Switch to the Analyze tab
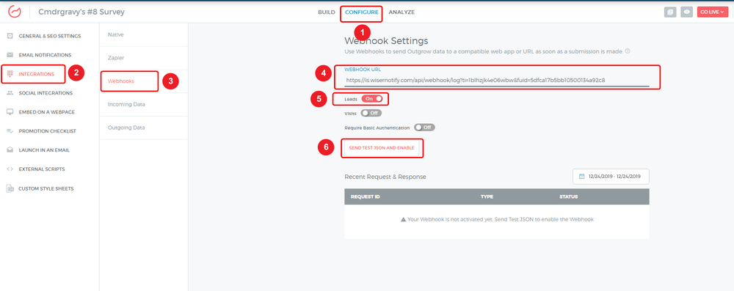Screen dimensions: 734x291 (x=401, y=12)
